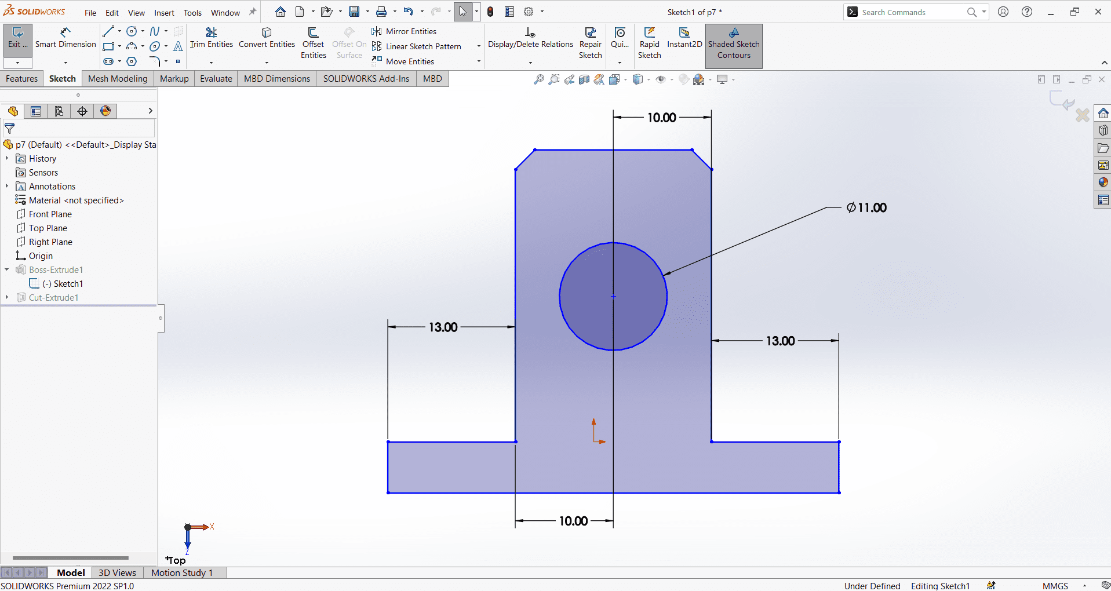Open DimXpertManager panel tab

click(x=82, y=111)
